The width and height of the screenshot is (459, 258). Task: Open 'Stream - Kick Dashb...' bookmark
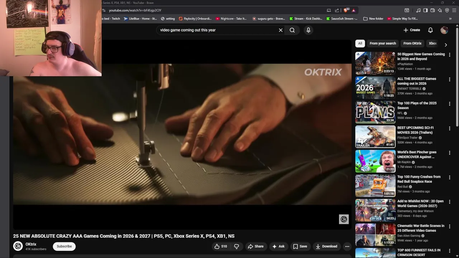pyautogui.click(x=306, y=19)
